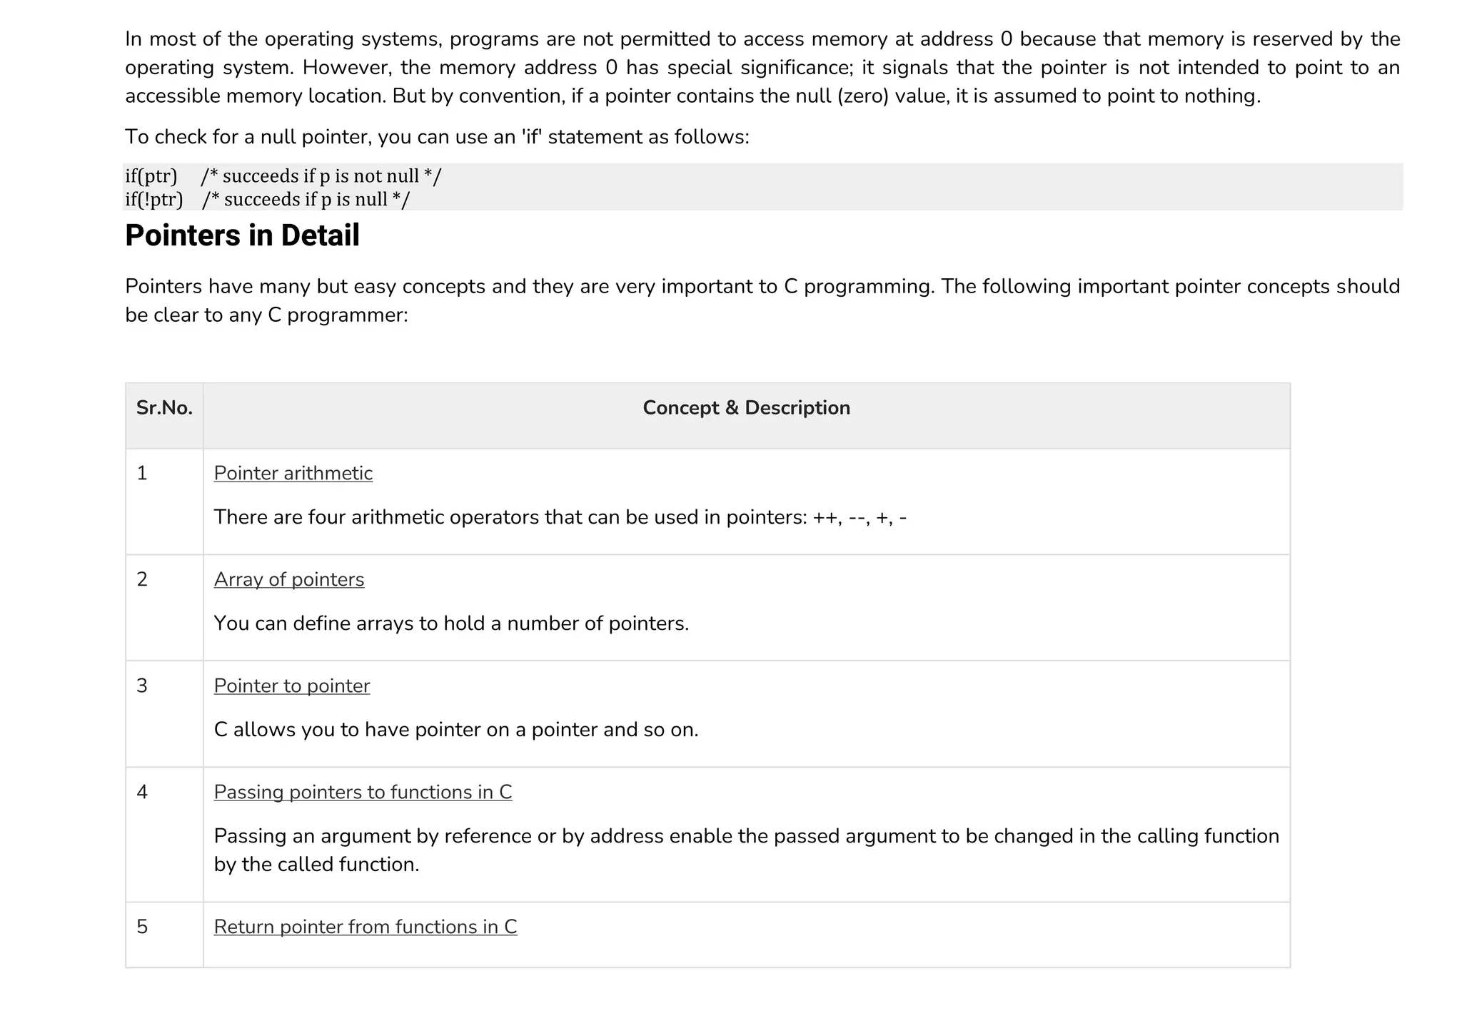The width and height of the screenshot is (1462, 1033).
Task: Select serial number 2 table cell
Action: click(142, 580)
